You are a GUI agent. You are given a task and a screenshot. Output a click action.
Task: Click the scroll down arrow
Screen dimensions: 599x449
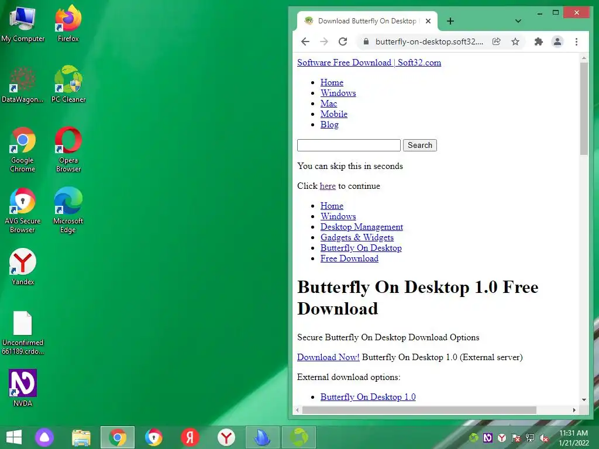[x=584, y=400]
